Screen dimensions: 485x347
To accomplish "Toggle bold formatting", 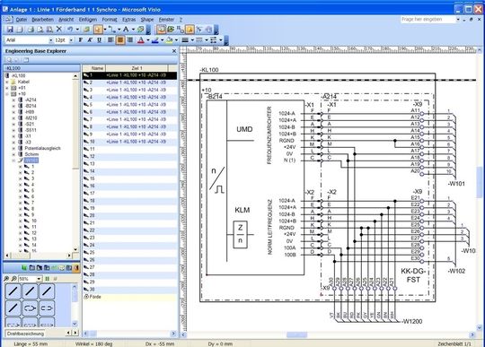I will click(x=81, y=39).
